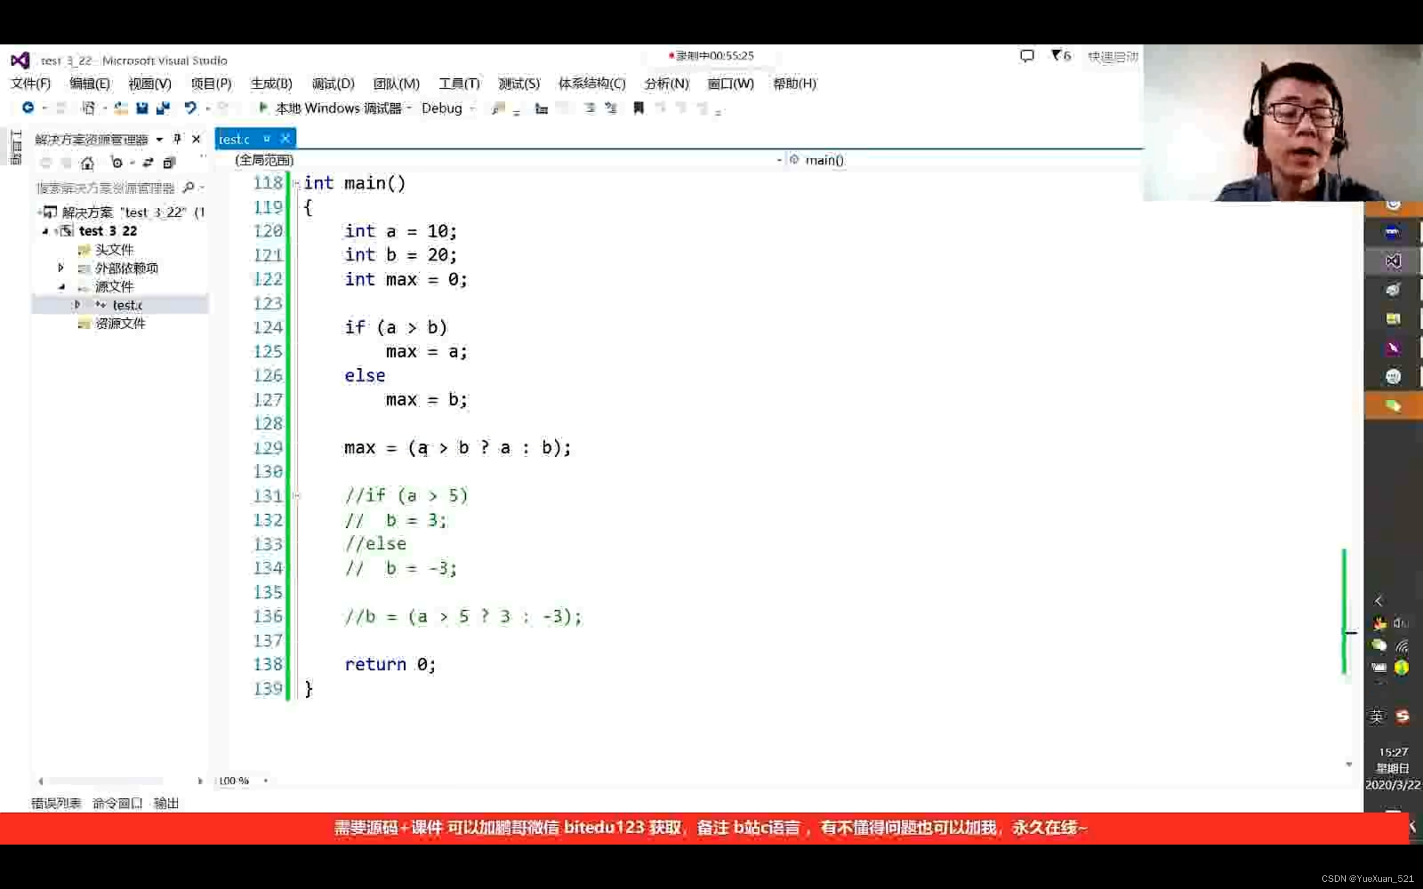Viewport: 1423px width, 889px height.
Task: Click the bookmark toolbar icon
Action: pyautogui.click(x=638, y=108)
